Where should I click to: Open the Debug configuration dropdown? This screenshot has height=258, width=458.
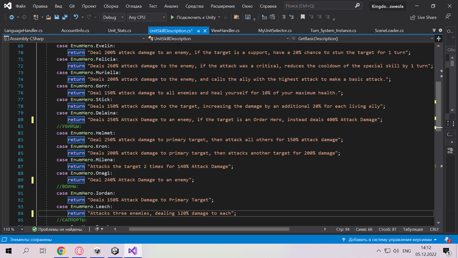tap(113, 17)
